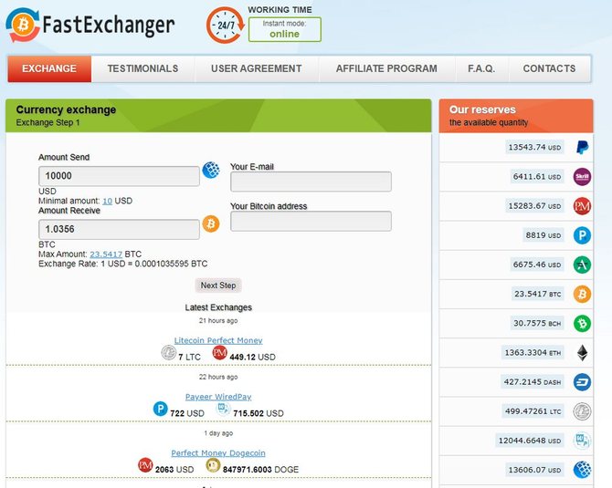612x488 pixels.
Task: Click the 13543.74 USD reserve value
Action: 534,147
